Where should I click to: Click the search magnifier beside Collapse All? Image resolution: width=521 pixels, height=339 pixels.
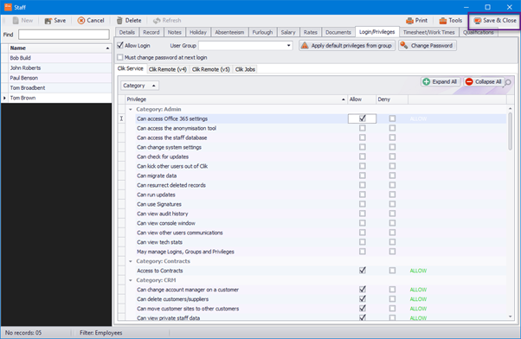[508, 82]
